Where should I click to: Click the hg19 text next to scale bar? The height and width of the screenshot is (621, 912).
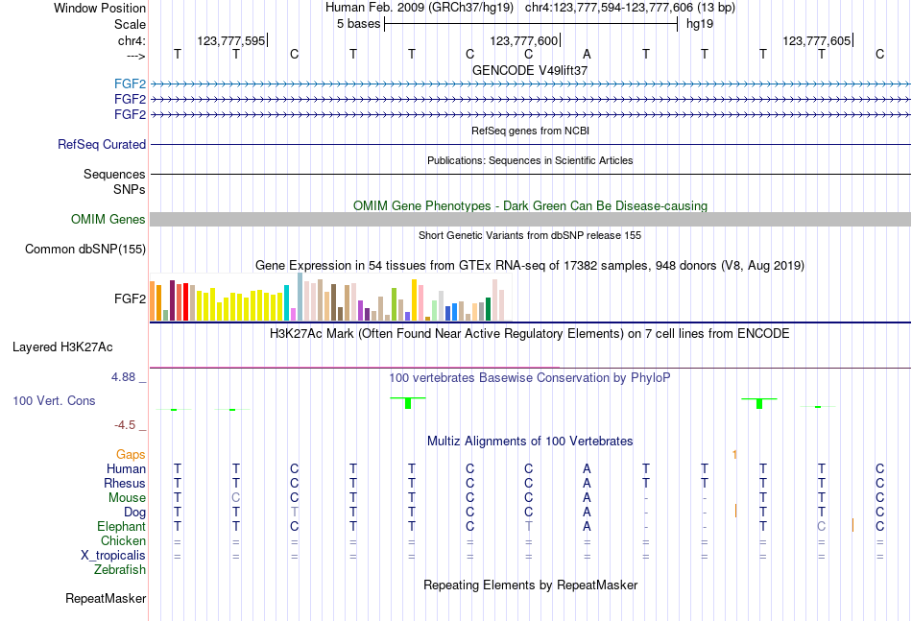(x=700, y=24)
